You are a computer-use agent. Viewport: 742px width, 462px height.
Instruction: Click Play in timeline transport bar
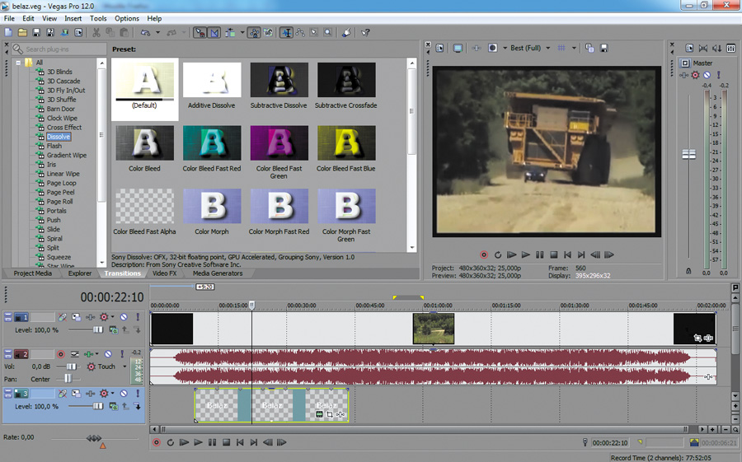[198, 442]
